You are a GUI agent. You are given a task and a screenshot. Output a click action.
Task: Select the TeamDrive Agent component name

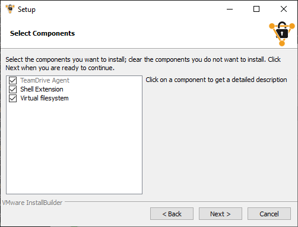(45, 80)
